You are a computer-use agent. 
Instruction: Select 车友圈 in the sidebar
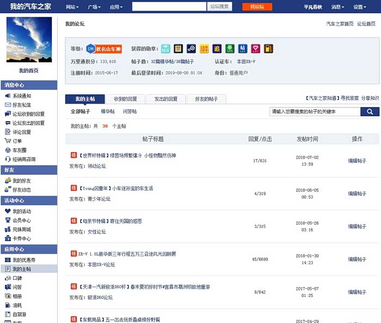(x=20, y=150)
